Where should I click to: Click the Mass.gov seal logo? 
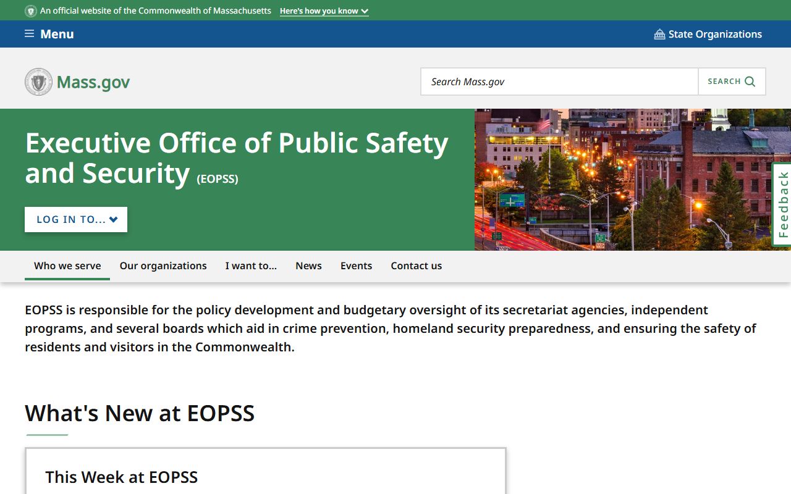click(x=38, y=82)
